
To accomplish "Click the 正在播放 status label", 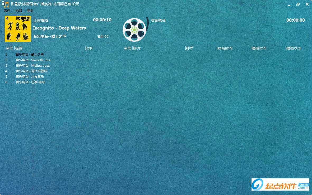I will tap(41, 20).
